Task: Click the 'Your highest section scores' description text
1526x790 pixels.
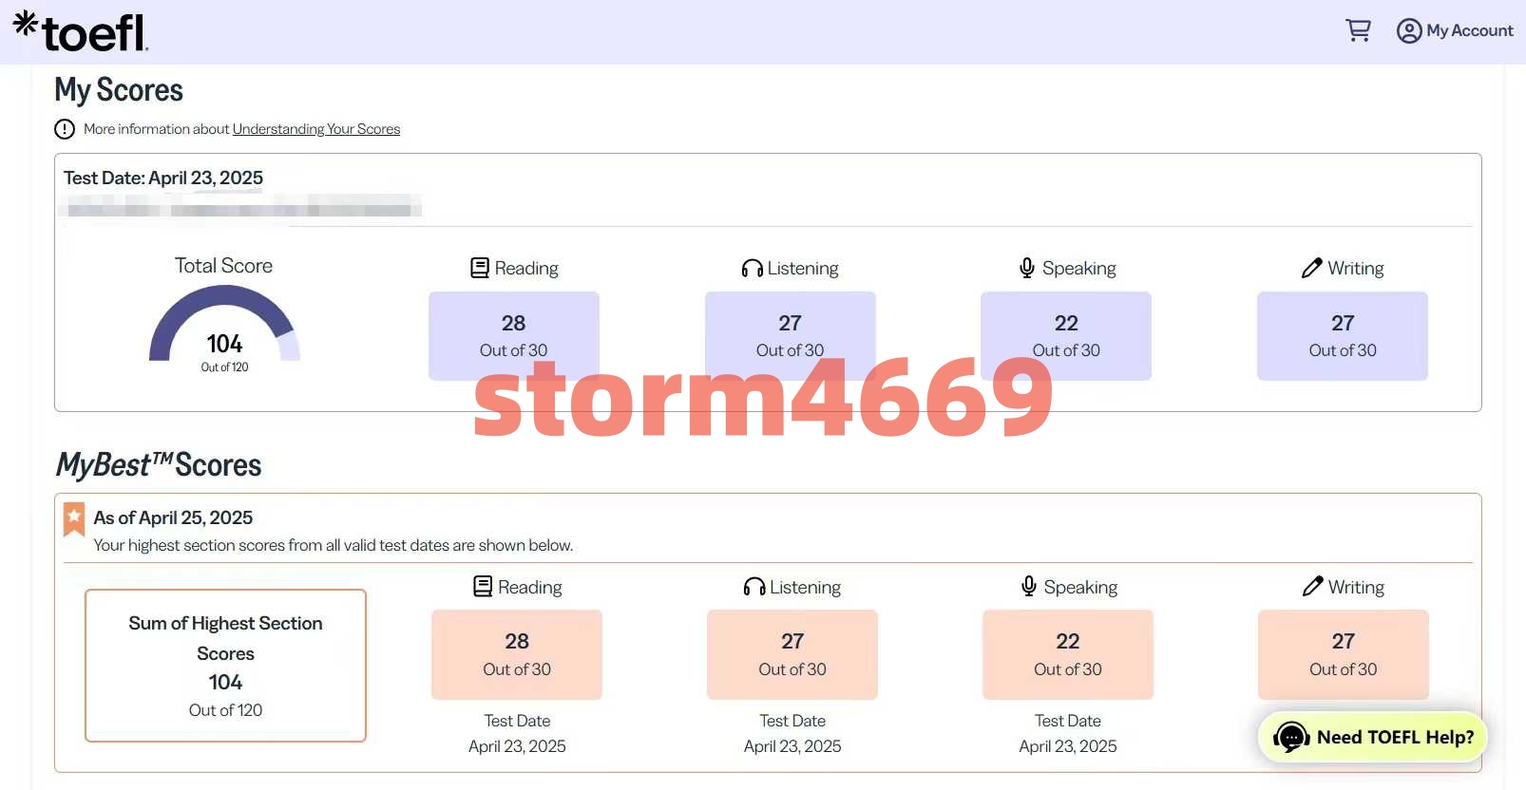Action: [334, 545]
